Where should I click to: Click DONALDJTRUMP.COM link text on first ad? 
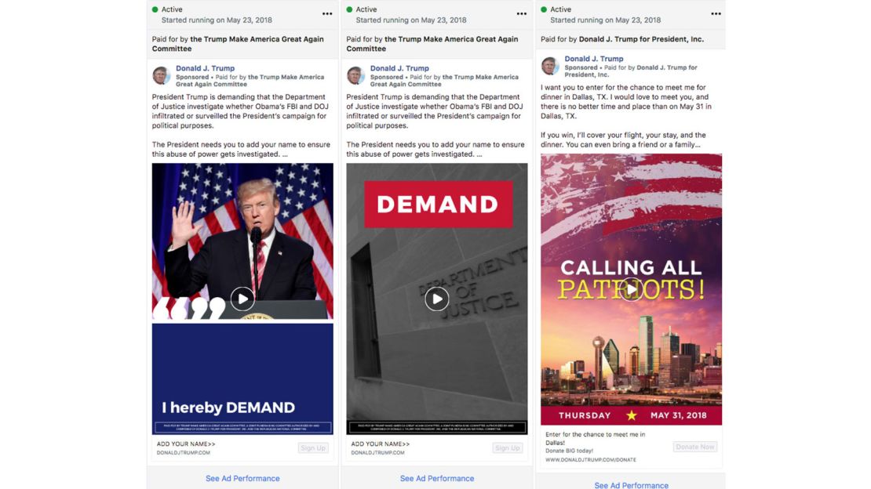point(184,453)
